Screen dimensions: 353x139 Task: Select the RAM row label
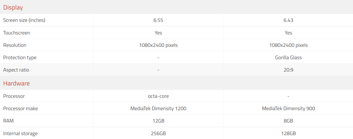click(9, 121)
